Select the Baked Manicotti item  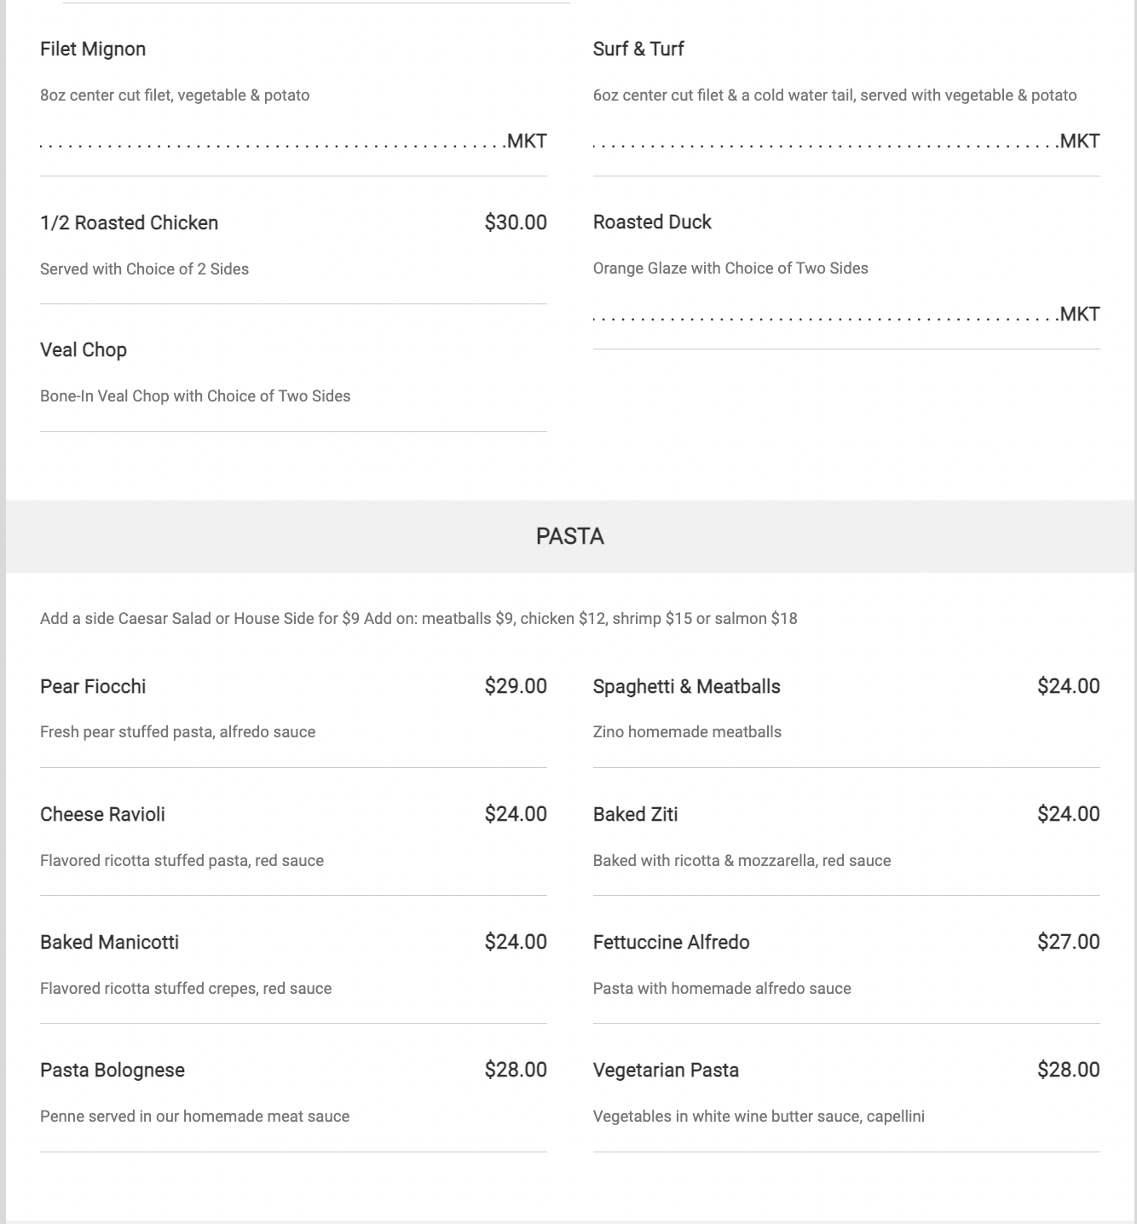[x=109, y=943]
